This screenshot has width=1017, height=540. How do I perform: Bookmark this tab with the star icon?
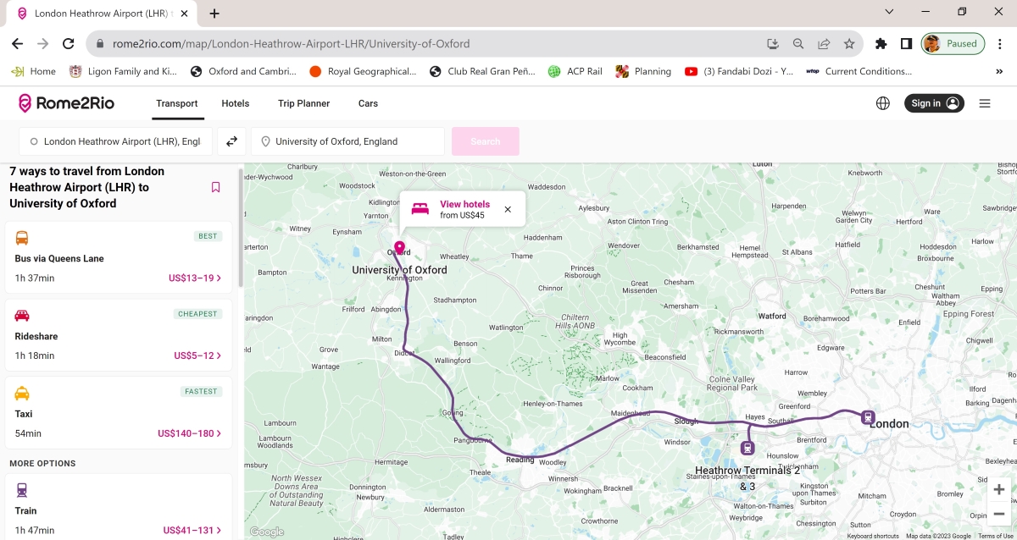(x=848, y=44)
